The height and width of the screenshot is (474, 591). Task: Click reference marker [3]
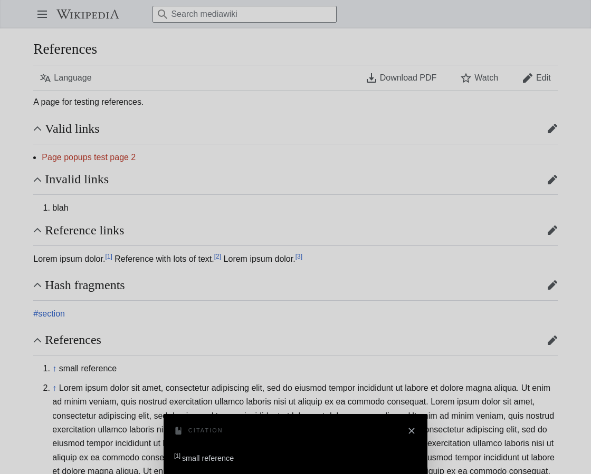point(299,256)
